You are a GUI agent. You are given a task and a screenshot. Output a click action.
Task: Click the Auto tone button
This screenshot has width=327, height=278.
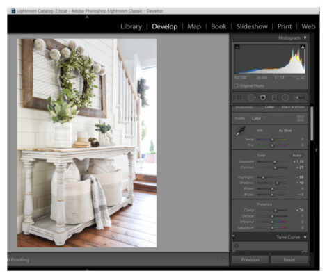(296, 156)
